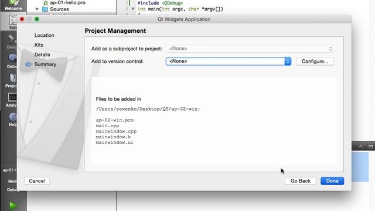The height and width of the screenshot is (211, 375).
Task: Open the Debug mode in sidebar
Action: [12, 60]
